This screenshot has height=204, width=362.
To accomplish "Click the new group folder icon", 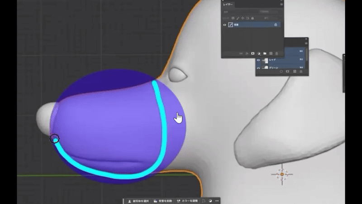I will pos(264,53).
